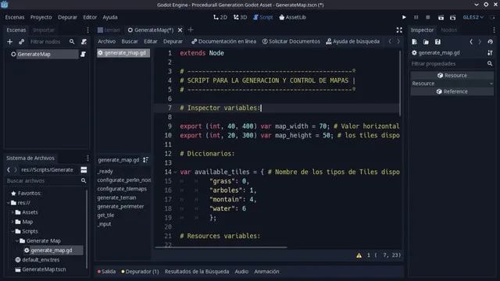This screenshot has width=500, height=281.
Task: Add a new node with plus icon
Action: click(9, 41)
